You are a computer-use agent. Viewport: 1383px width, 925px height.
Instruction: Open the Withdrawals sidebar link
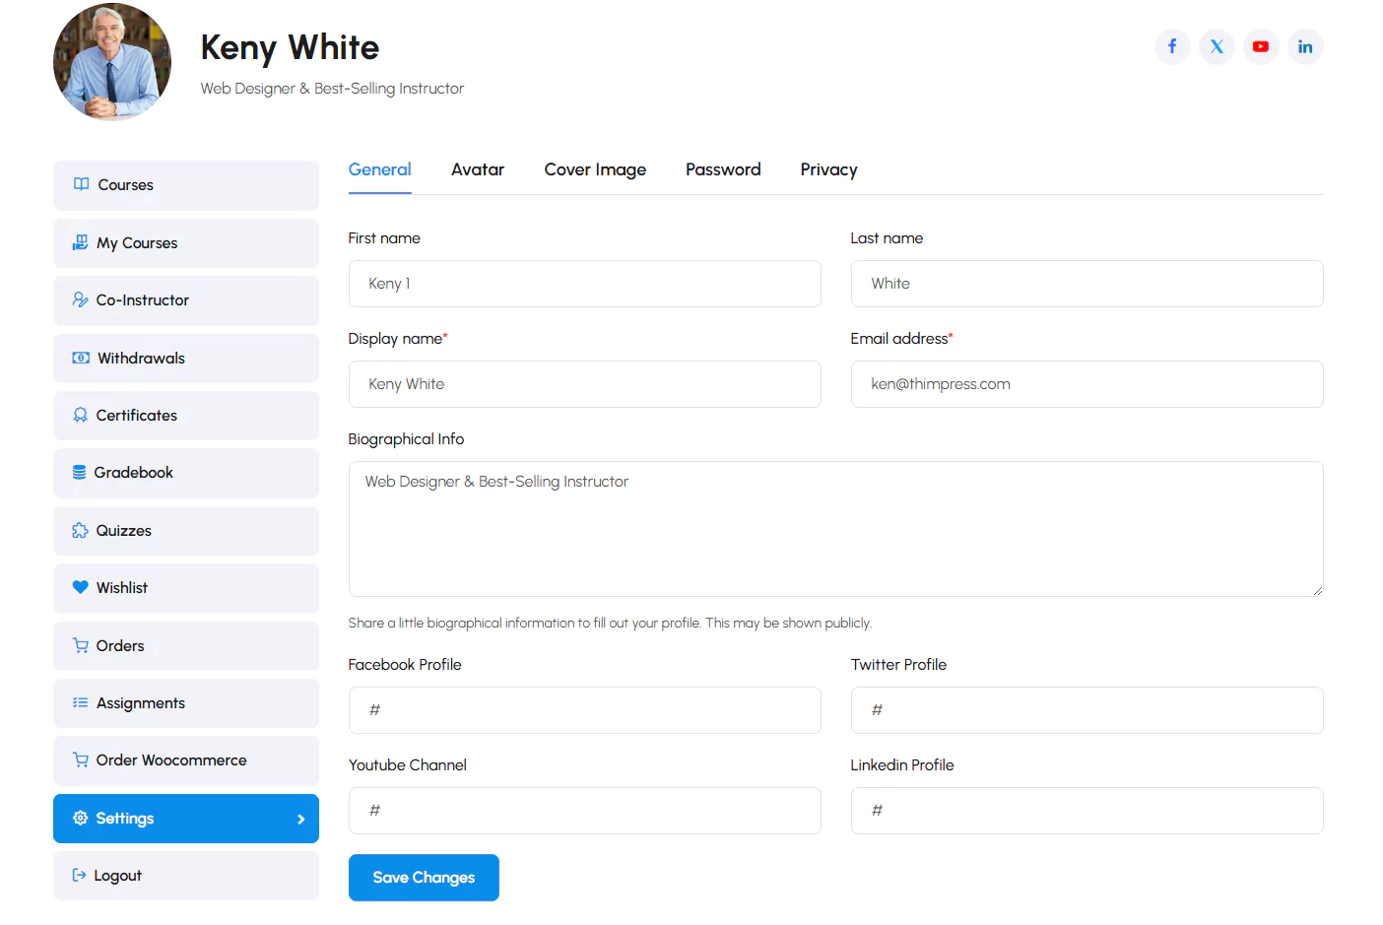click(141, 359)
